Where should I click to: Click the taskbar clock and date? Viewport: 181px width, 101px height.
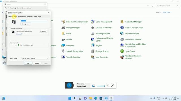[172, 98]
